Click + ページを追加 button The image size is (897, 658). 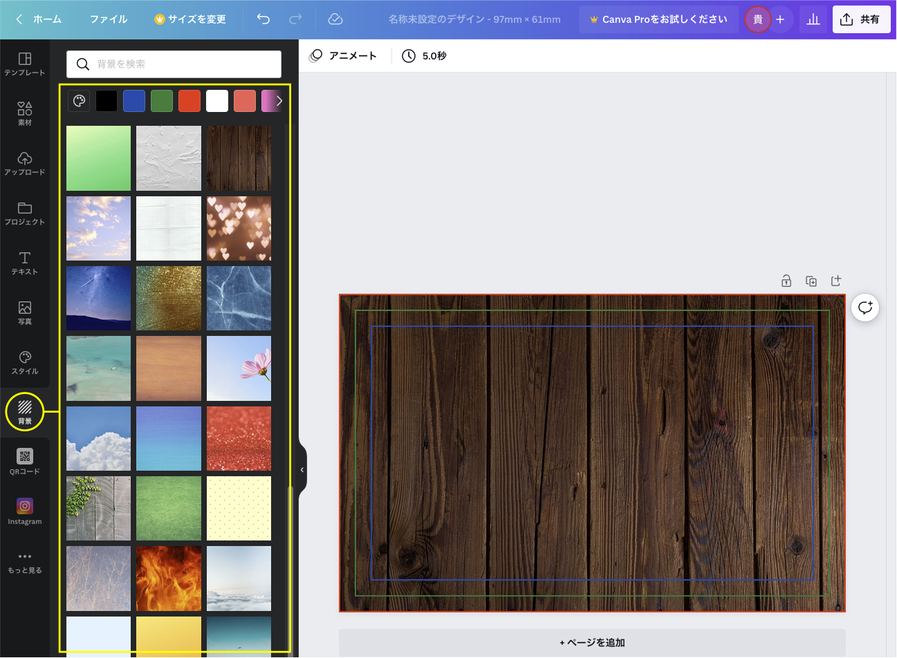click(x=592, y=643)
